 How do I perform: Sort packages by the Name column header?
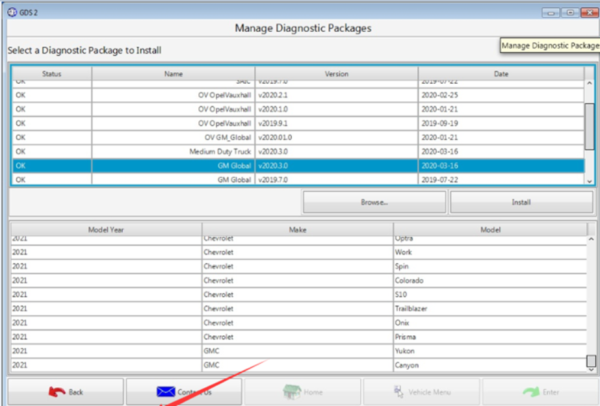tap(174, 74)
